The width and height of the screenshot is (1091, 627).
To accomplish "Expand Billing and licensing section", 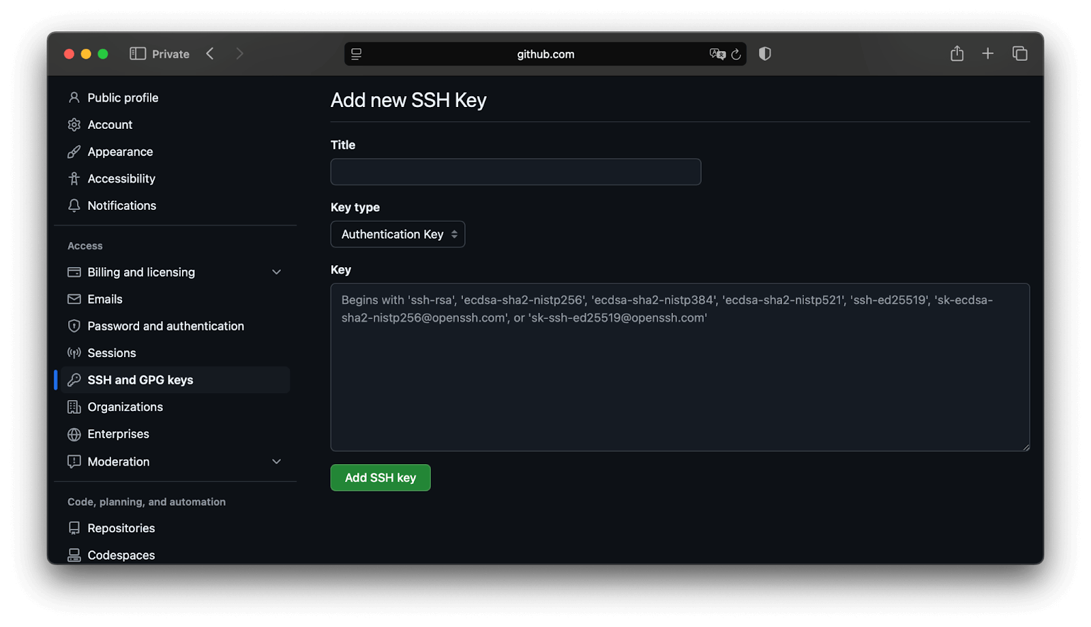I will tap(276, 272).
